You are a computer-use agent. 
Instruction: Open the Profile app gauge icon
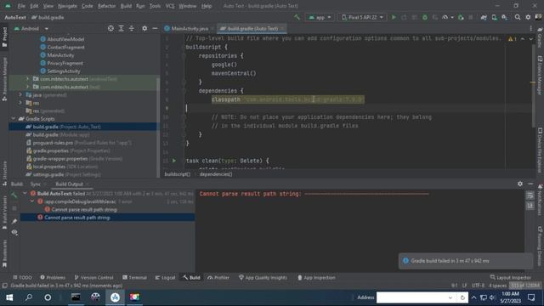[x=445, y=17]
